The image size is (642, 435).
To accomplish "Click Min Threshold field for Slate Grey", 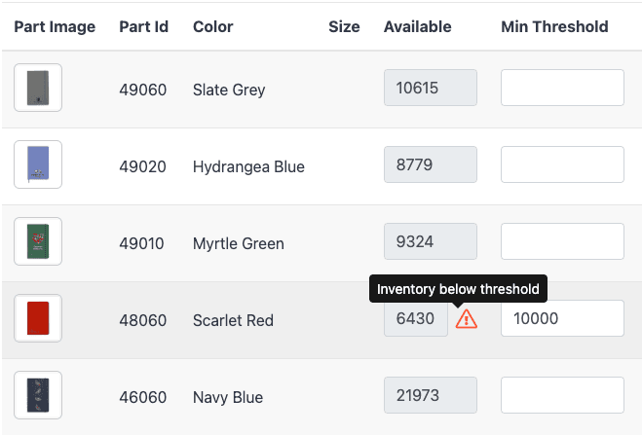I will tap(562, 88).
